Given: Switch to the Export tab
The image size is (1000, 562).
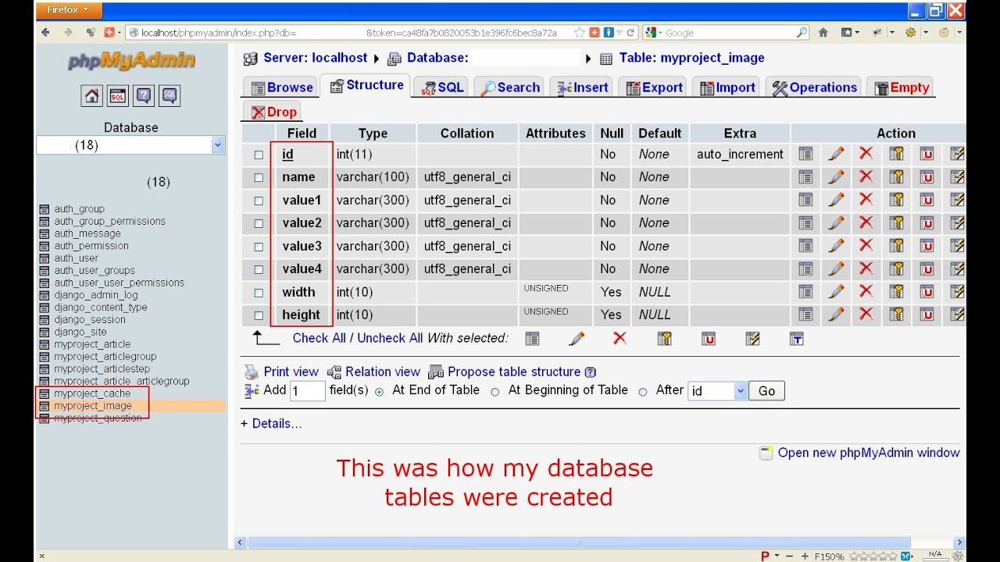Looking at the screenshot, I should [655, 87].
